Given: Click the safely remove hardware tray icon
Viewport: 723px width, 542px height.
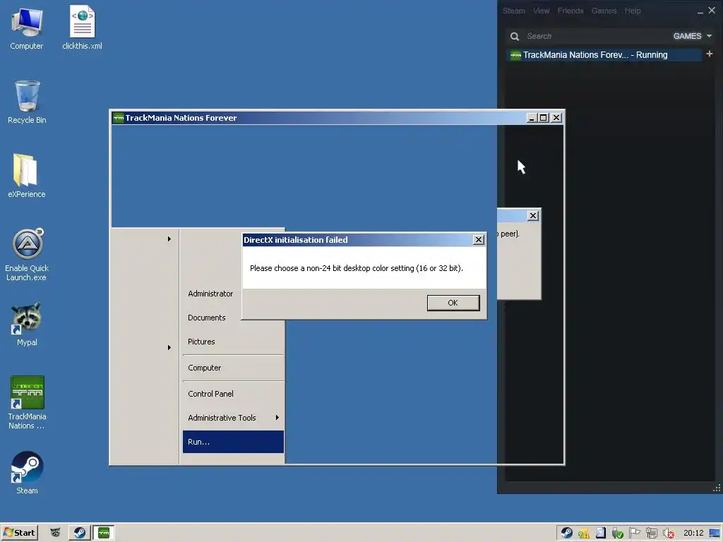Looking at the screenshot, I should (x=617, y=534).
